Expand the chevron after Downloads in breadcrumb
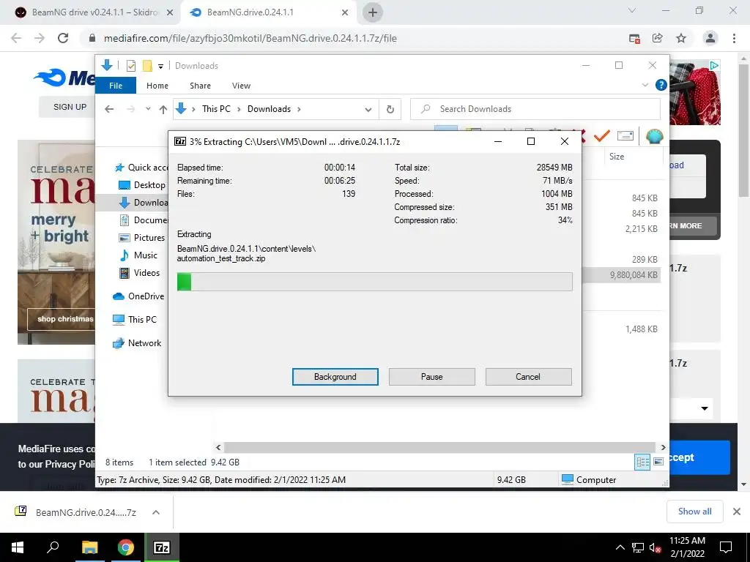Viewport: 750px width, 562px height. (299, 109)
